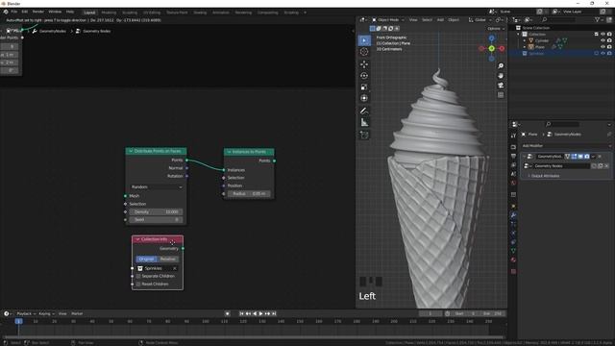Jump to the timeline end frame

274,313
